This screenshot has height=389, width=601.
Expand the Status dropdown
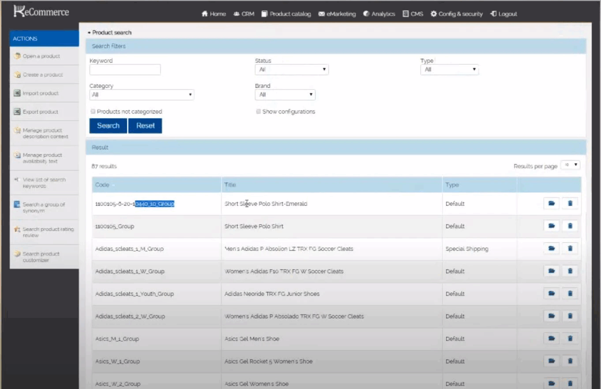[x=292, y=69]
